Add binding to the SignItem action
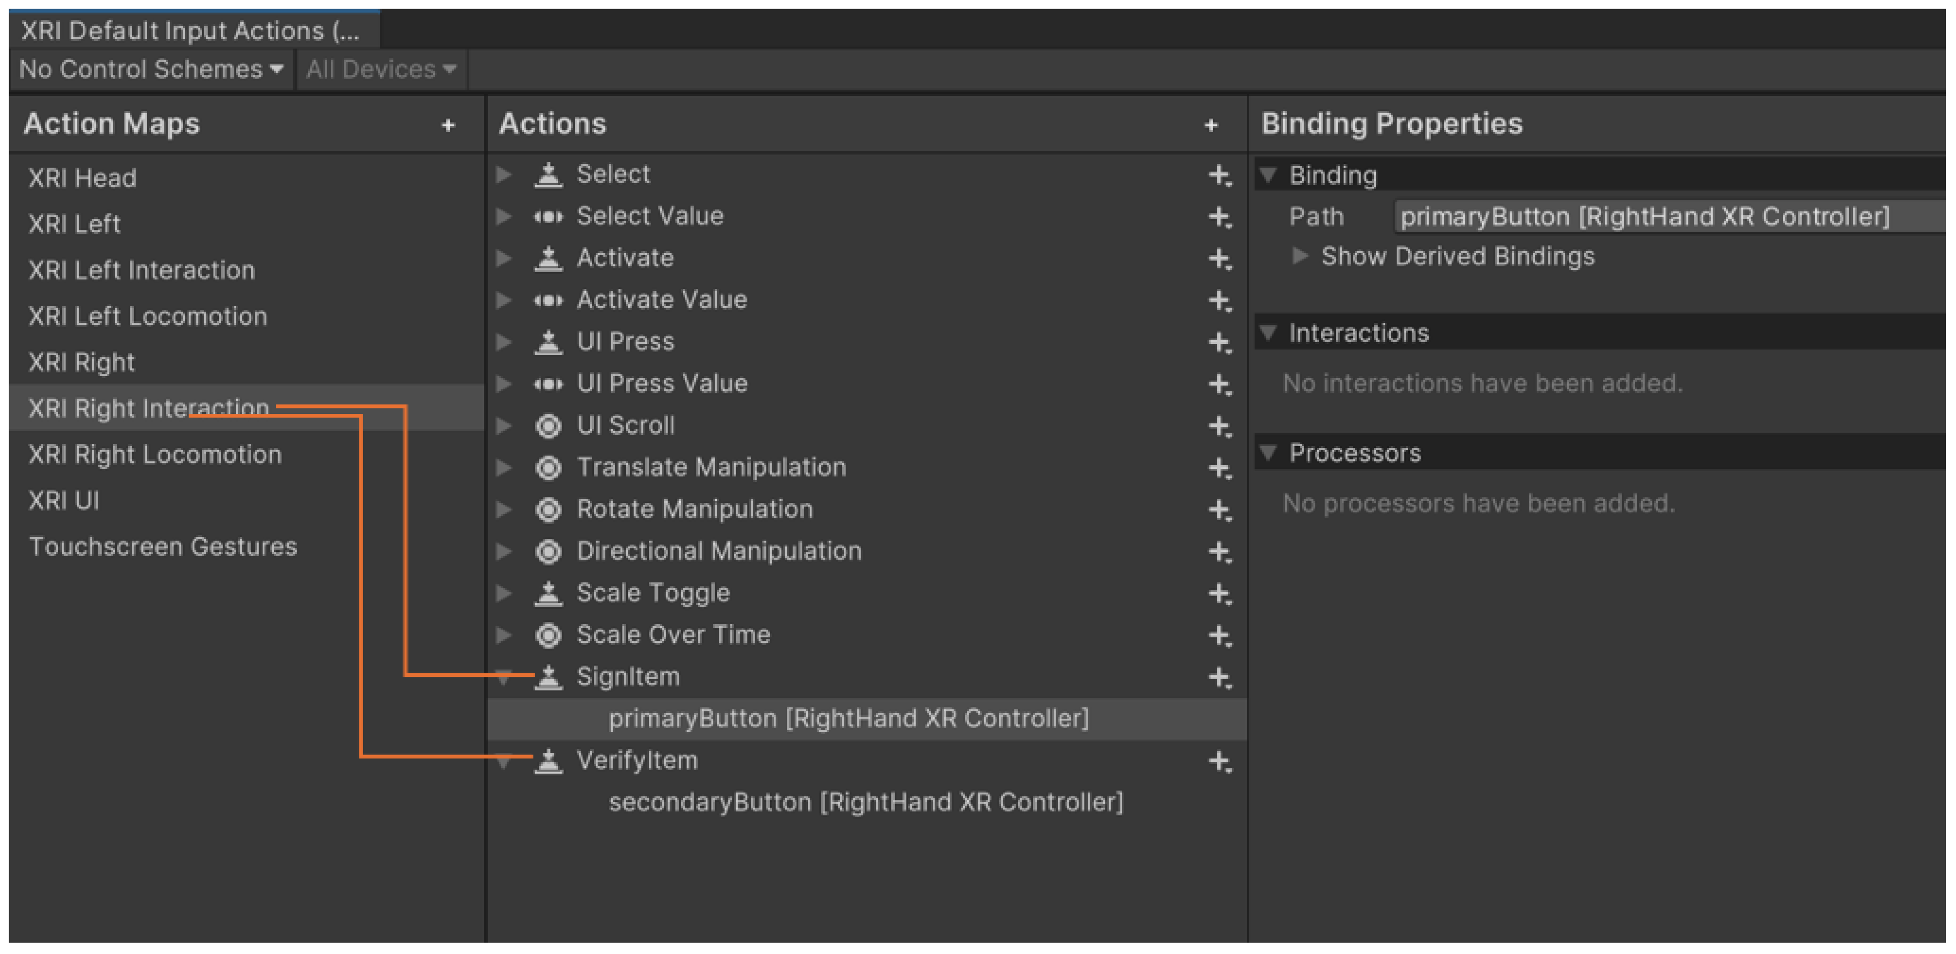Viewport: 1956px width, 954px height. (1219, 677)
